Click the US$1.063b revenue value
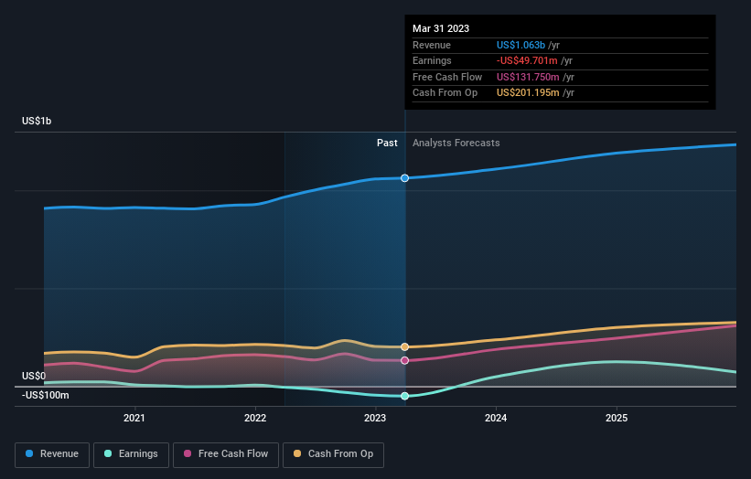The image size is (751, 479). click(x=520, y=45)
